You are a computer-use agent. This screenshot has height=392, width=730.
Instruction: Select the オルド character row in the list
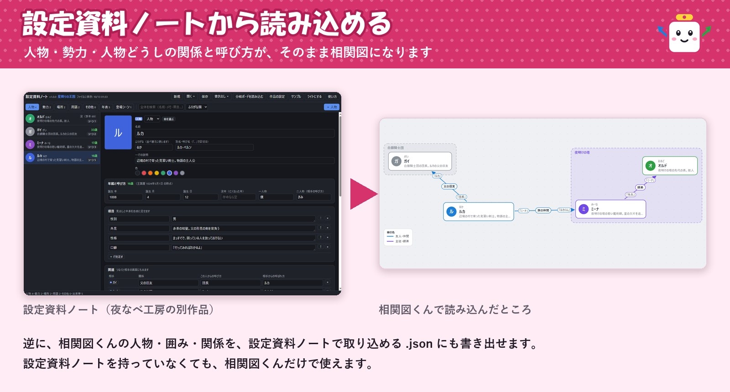pyautogui.click(x=62, y=119)
